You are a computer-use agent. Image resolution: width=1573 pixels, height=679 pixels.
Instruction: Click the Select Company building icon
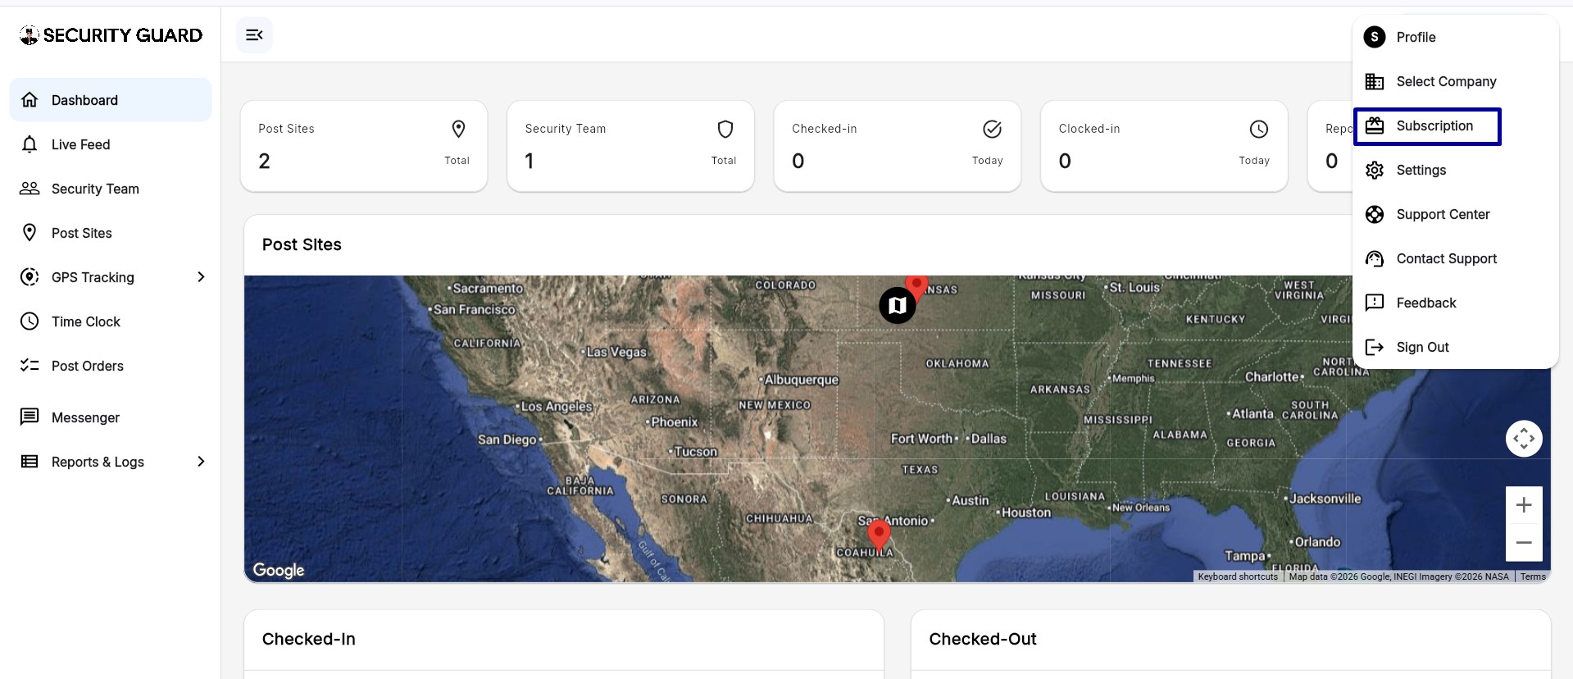1375,81
